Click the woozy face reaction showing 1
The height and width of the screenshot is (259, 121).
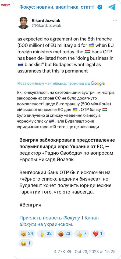(x=26, y=243)
